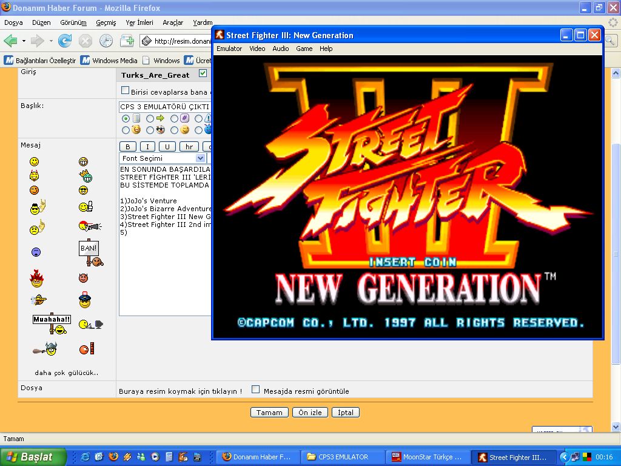Image resolution: width=621 pixels, height=466 pixels.
Task: Insert the laughing devil-horned emoticon
Action: coord(35,175)
